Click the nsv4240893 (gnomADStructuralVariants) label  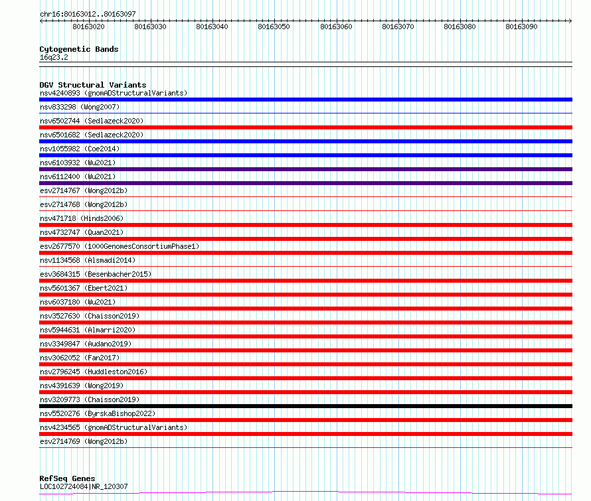pyautogui.click(x=114, y=93)
